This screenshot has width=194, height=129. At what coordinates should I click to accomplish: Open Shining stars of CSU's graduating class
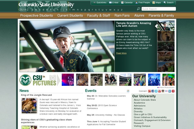click(x=46, y=121)
